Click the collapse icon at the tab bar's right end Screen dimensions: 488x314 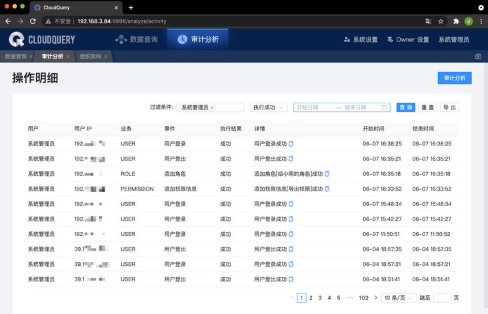coord(478,57)
